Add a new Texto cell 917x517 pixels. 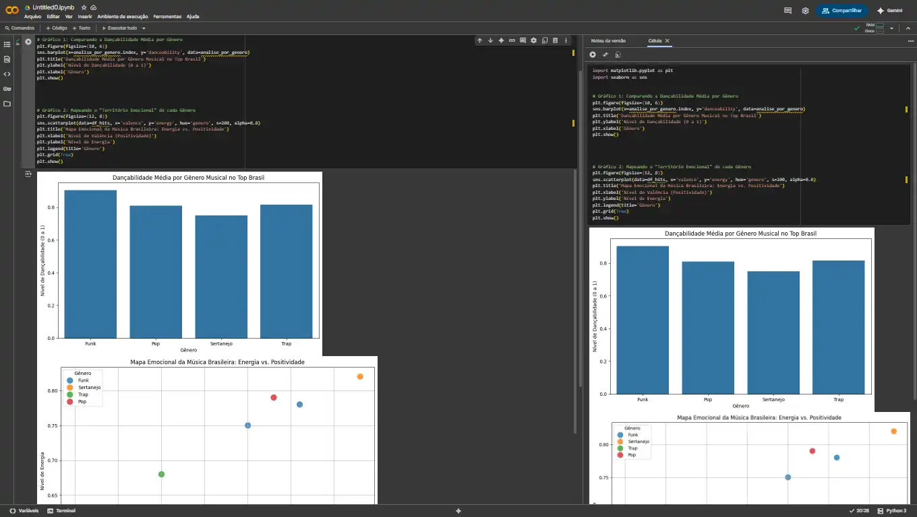[x=82, y=28]
